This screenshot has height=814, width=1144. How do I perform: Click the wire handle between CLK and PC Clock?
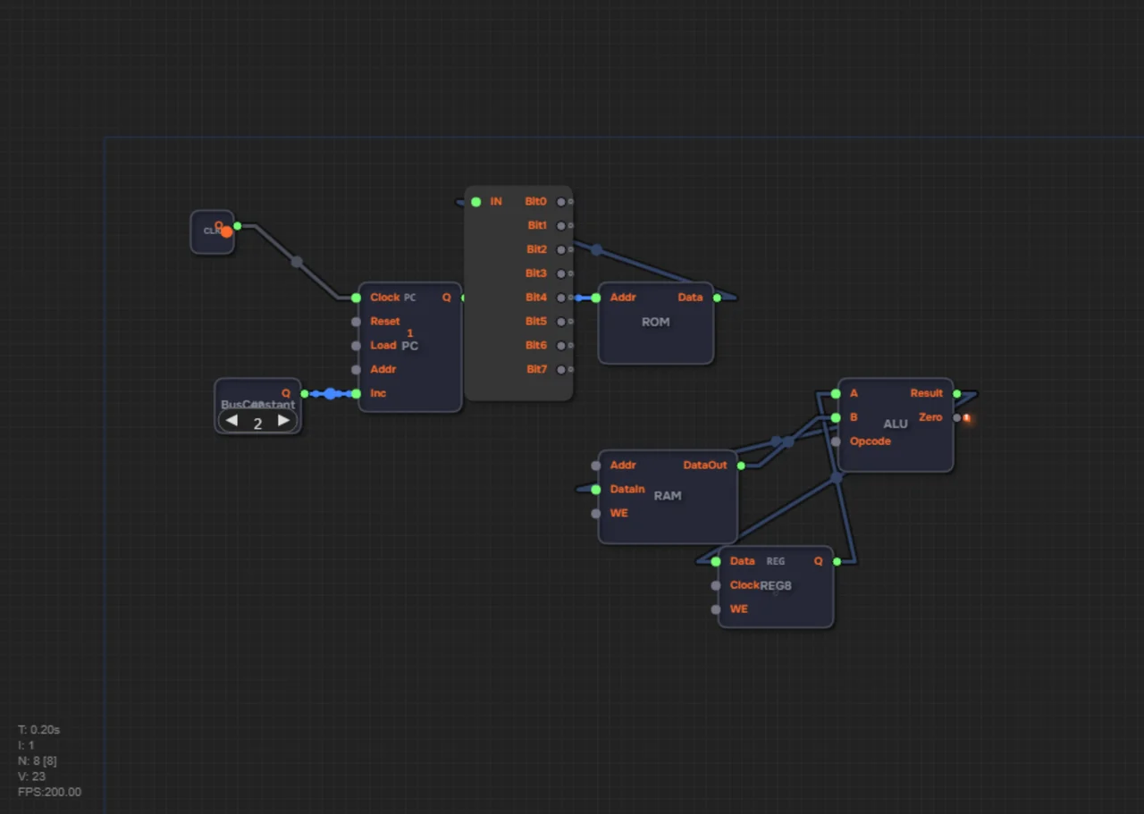pyautogui.click(x=297, y=262)
